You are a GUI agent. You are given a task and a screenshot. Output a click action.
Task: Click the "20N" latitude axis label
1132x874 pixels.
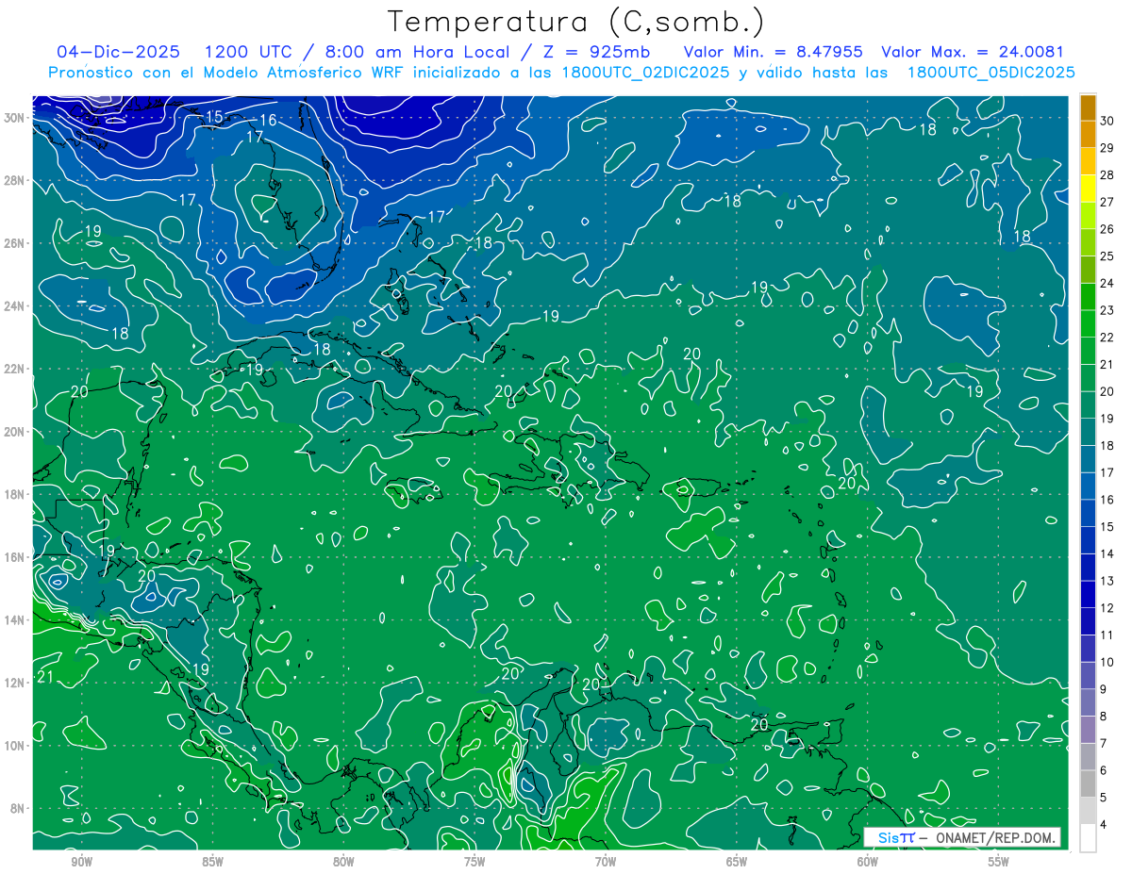tap(14, 431)
